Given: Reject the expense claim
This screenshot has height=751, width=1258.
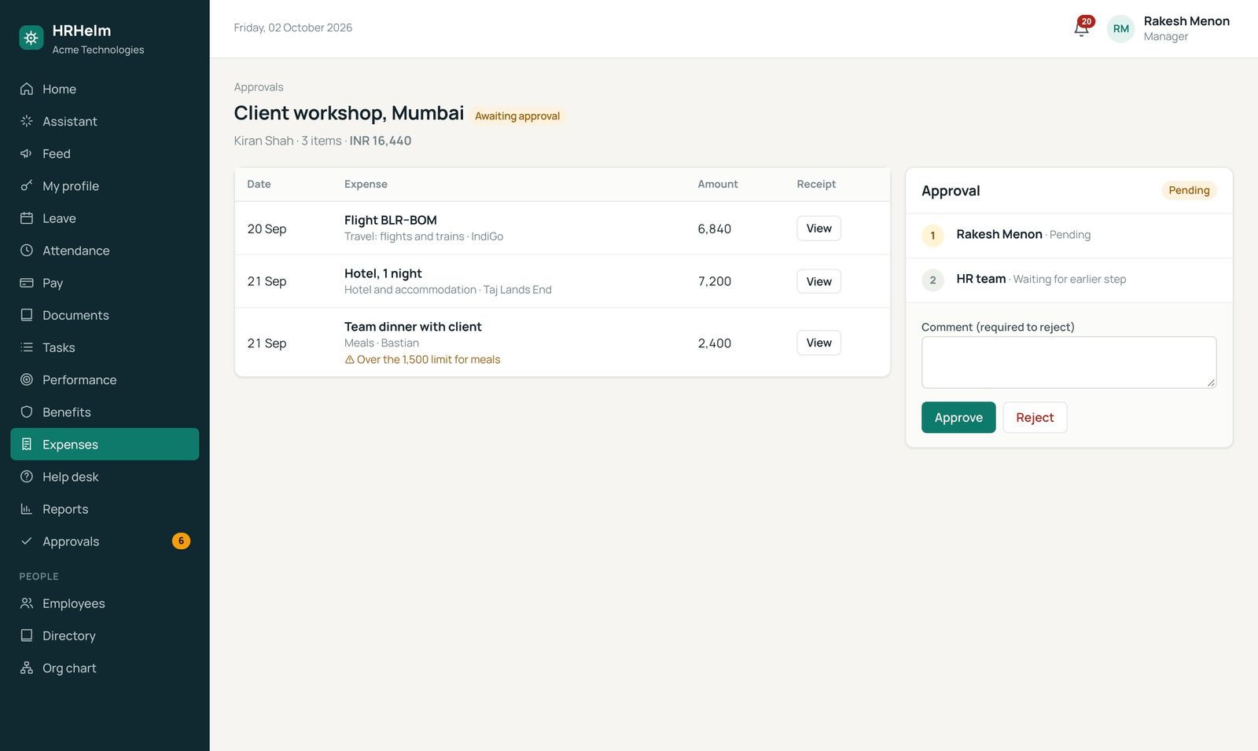Looking at the screenshot, I should point(1035,417).
